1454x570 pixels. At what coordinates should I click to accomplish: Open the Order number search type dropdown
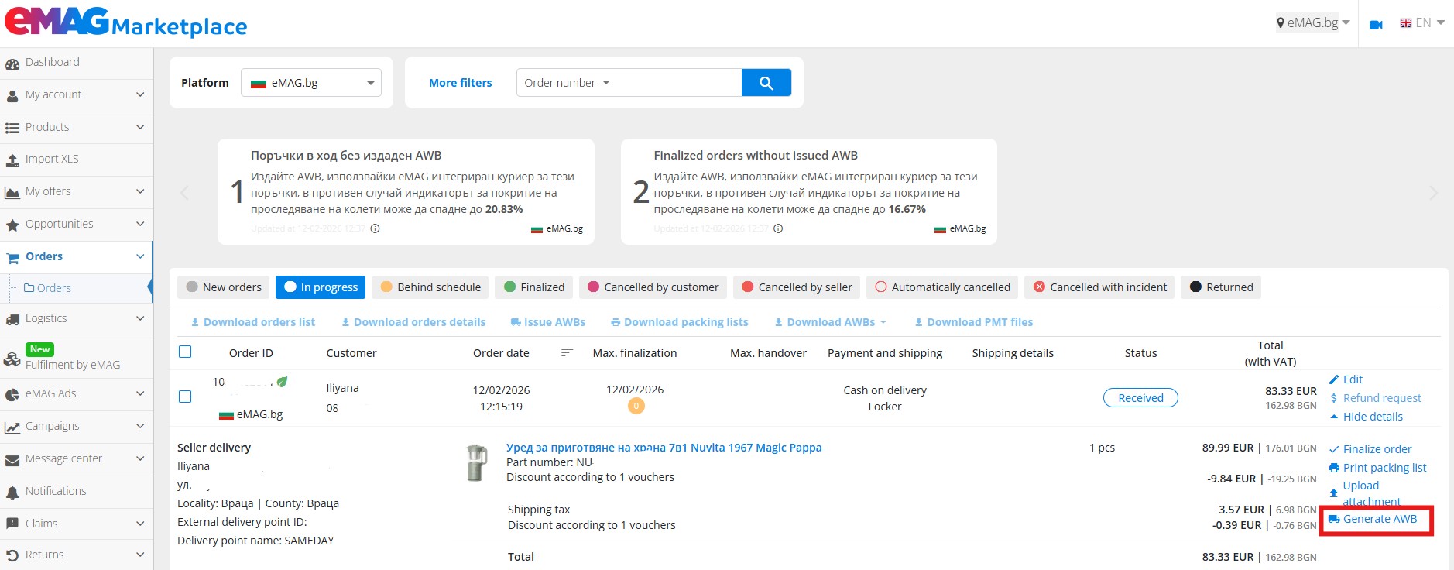tap(567, 83)
